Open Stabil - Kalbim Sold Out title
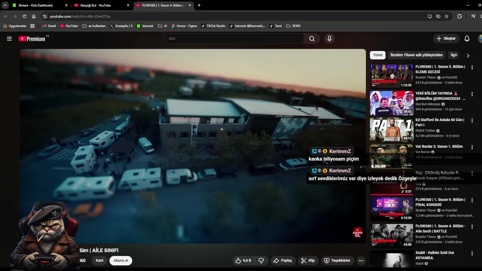The height and width of the screenshot is (271, 482). [435, 255]
